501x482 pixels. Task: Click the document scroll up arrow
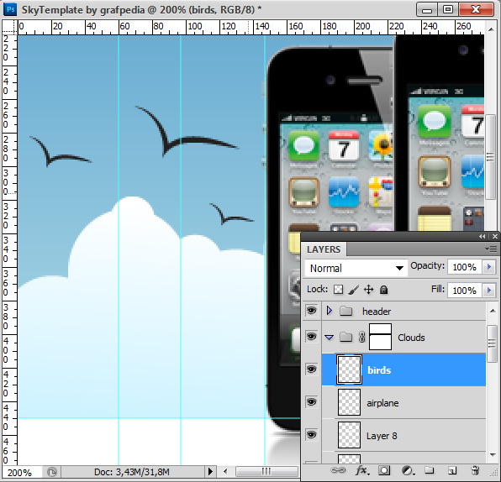click(x=491, y=29)
